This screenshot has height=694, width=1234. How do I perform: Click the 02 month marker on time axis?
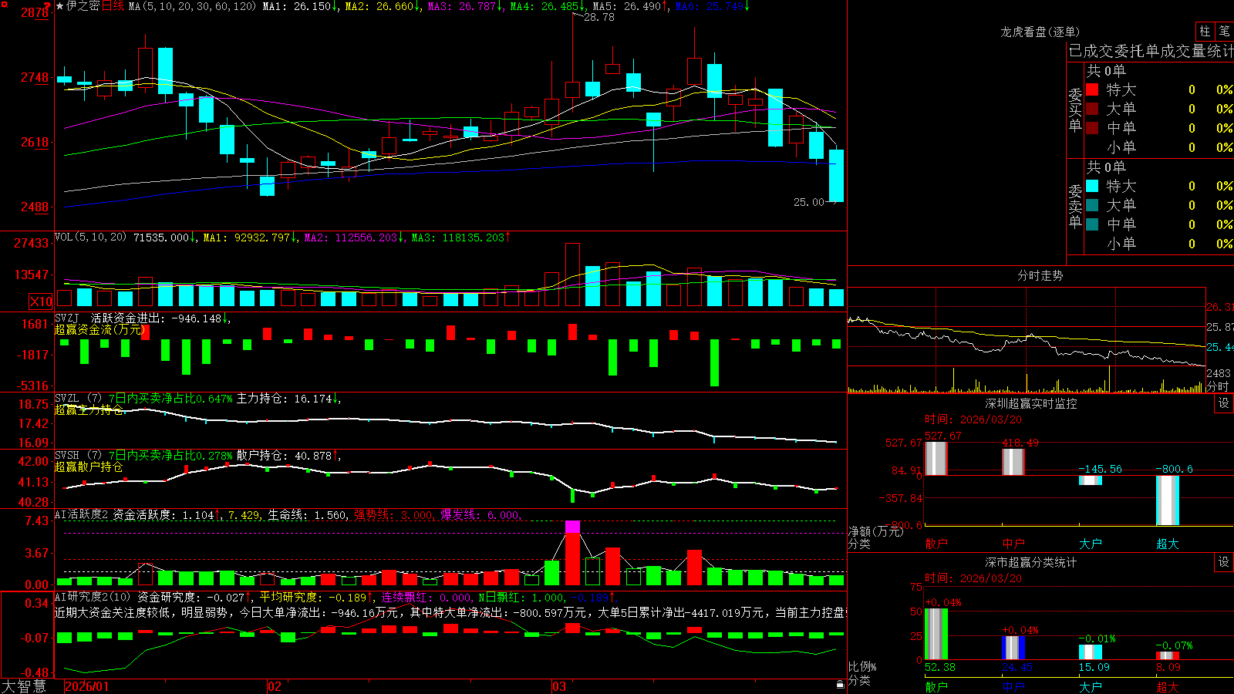coord(275,686)
